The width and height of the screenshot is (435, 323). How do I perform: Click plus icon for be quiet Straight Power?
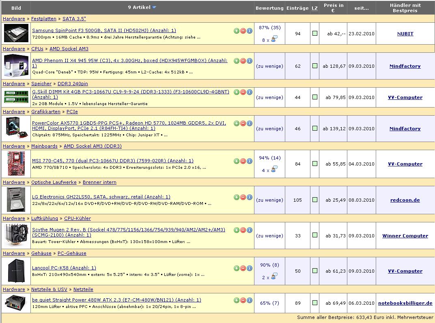tap(236, 300)
